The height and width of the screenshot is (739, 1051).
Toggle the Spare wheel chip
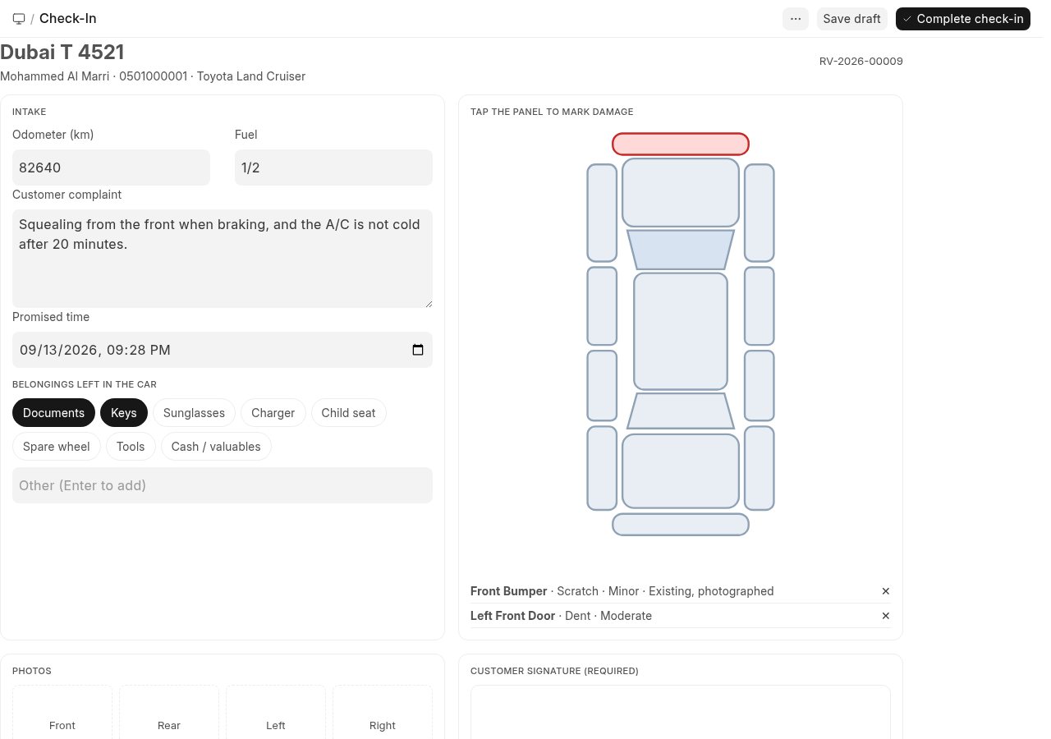57,447
